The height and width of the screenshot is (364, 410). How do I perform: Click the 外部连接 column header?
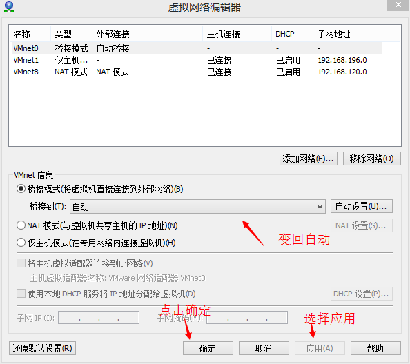(x=147, y=34)
